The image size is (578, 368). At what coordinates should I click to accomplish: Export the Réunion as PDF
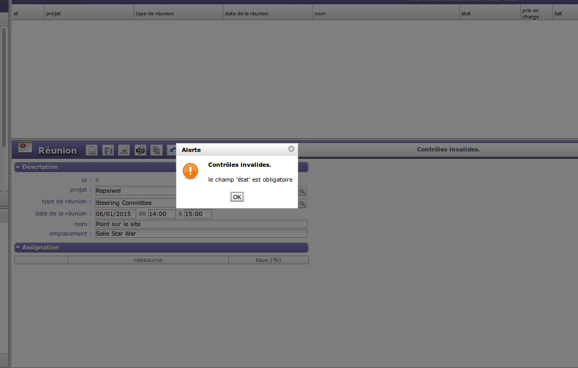pos(140,150)
